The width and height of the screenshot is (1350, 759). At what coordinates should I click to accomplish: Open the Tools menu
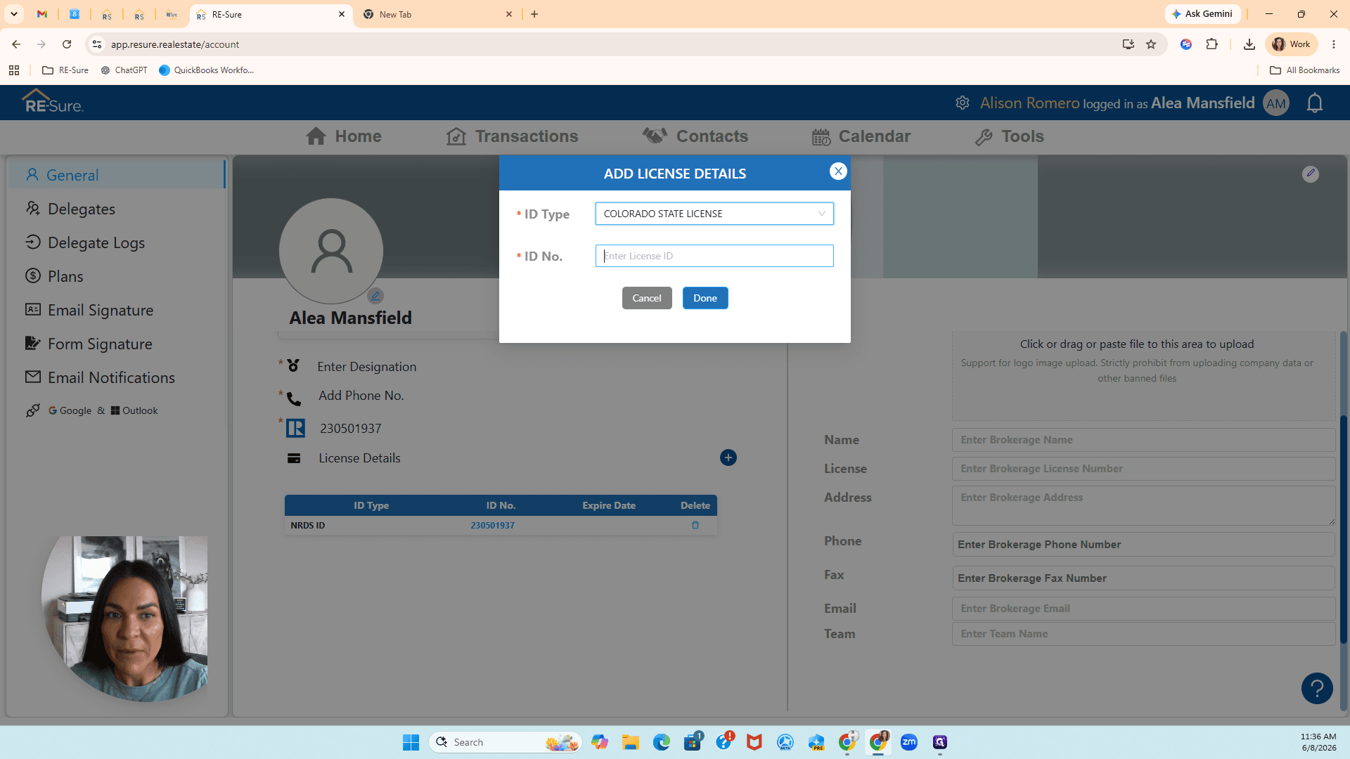pyautogui.click(x=1009, y=136)
